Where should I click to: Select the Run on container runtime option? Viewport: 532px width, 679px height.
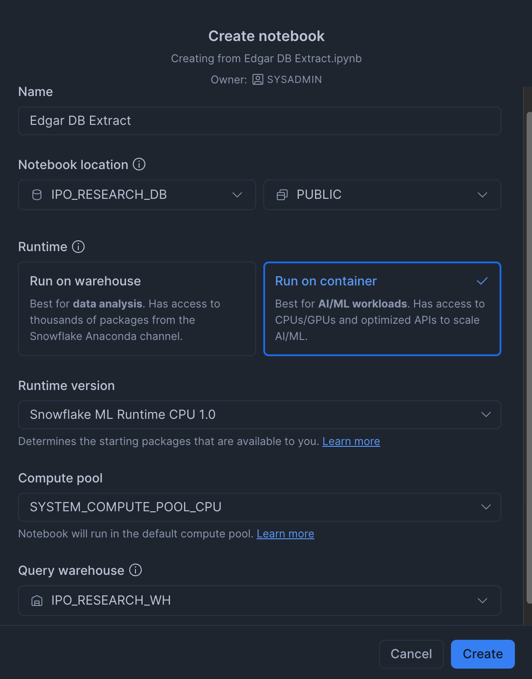382,309
